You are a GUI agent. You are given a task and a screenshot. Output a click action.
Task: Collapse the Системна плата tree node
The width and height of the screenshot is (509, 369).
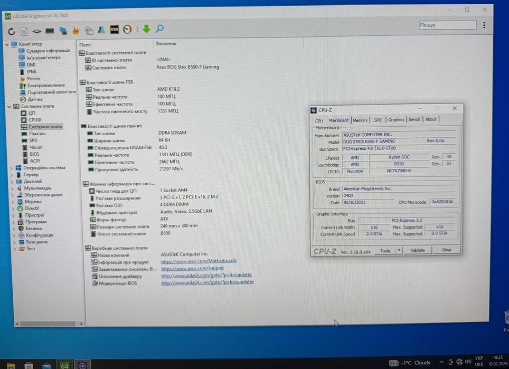[x=9, y=107]
